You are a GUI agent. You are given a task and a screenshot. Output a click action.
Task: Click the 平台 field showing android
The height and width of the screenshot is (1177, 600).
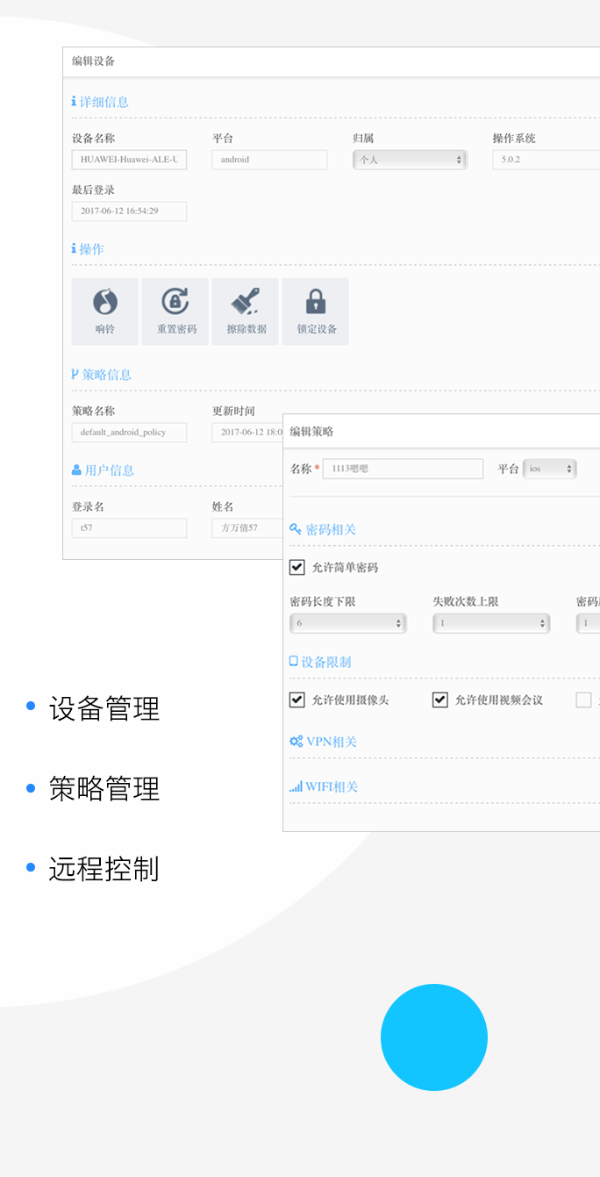[269, 160]
